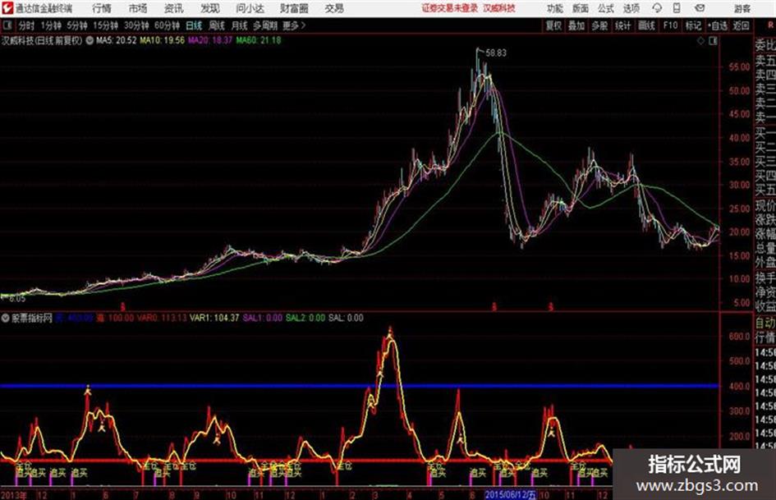This screenshot has width=776, height=500.
Task: Open the mail message icon
Action: click(x=700, y=8)
